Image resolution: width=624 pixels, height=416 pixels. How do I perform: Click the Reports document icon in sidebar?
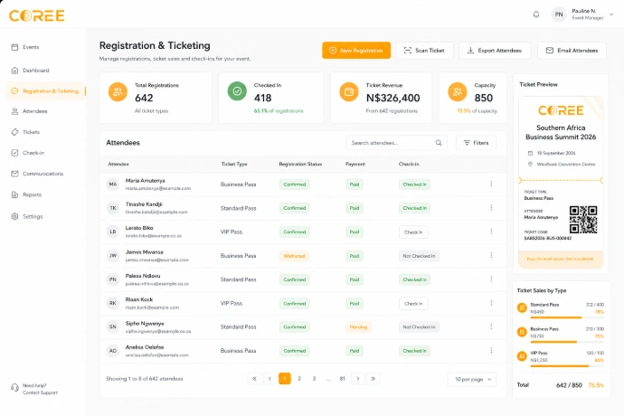coord(14,194)
